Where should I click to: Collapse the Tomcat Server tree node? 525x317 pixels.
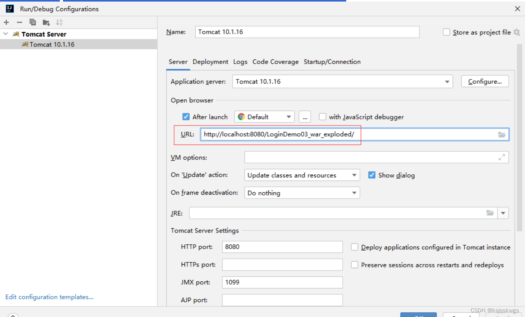click(x=5, y=34)
